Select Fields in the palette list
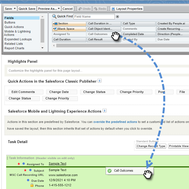189x189 pixels. (22, 18)
